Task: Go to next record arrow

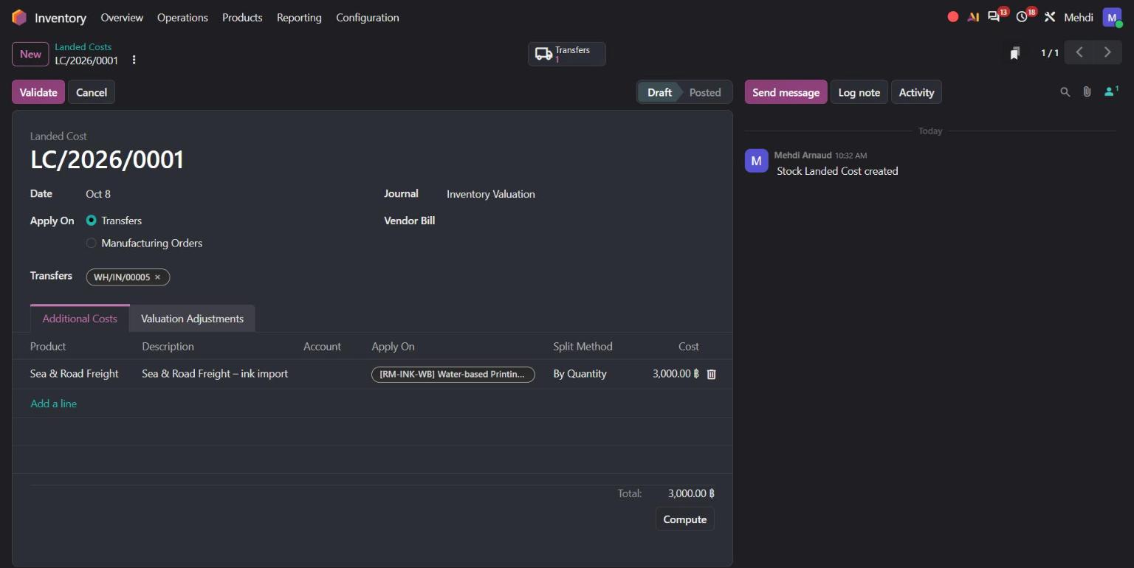Action: (1107, 52)
